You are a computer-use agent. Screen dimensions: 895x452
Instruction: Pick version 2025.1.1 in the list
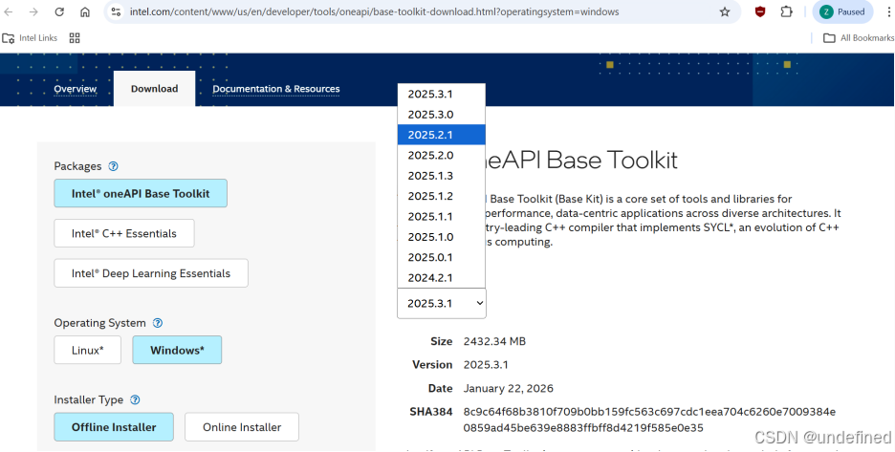[x=441, y=217]
